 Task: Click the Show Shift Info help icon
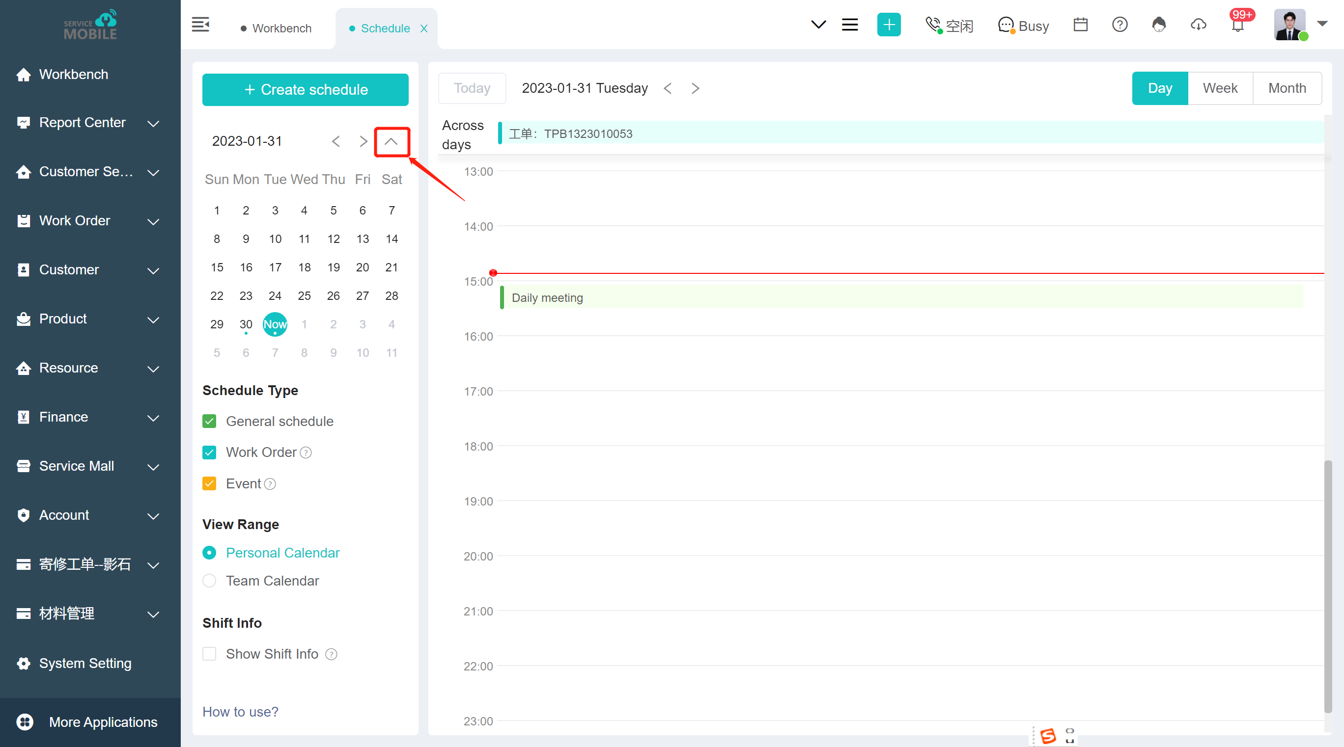click(x=331, y=654)
